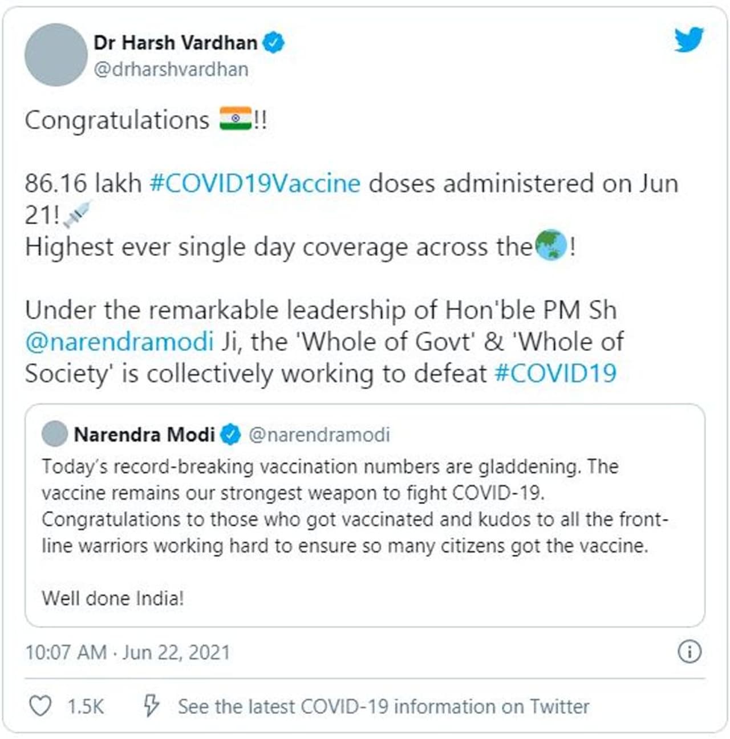Like the tweet with the heart icon
730x739 pixels.
click(x=40, y=706)
